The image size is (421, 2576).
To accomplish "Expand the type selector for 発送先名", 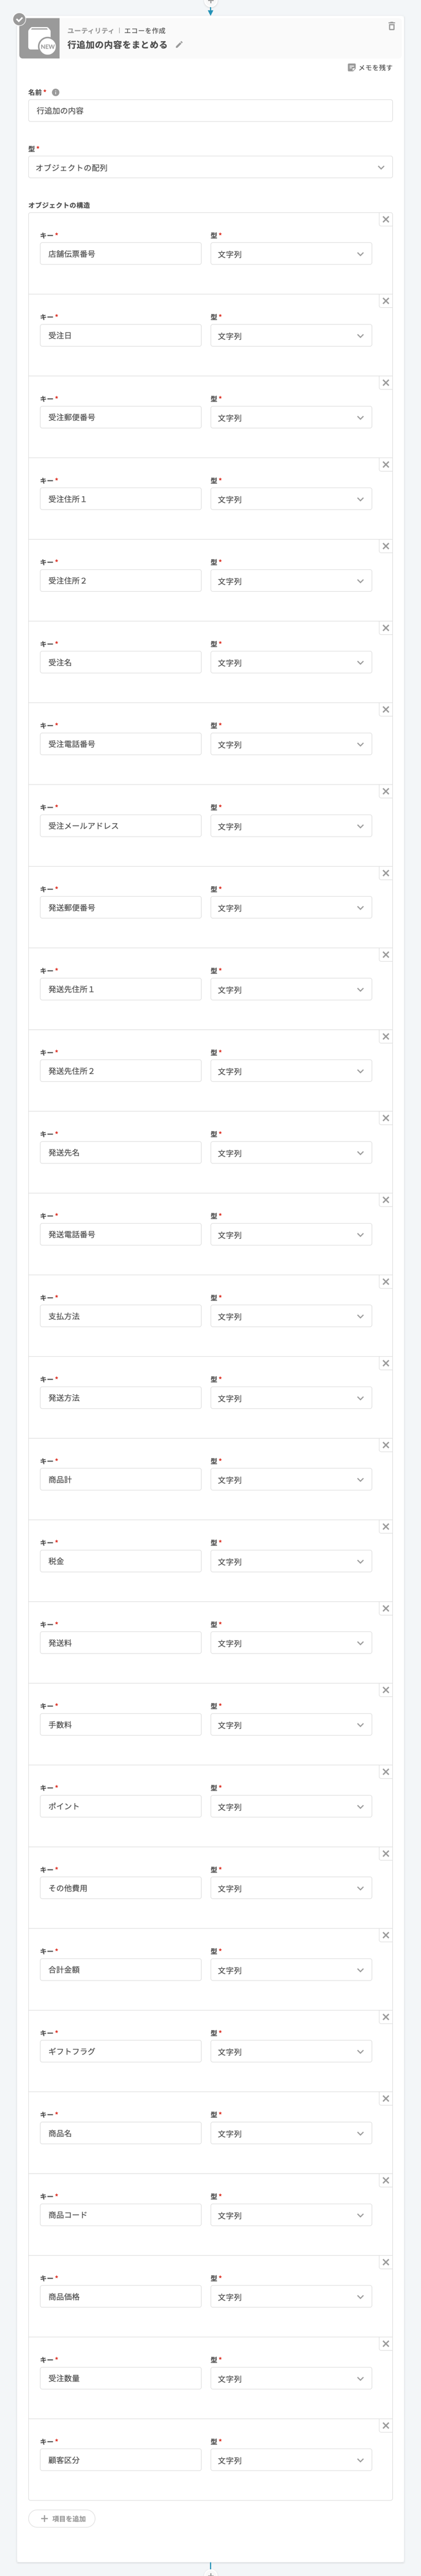I will pyautogui.click(x=291, y=1153).
